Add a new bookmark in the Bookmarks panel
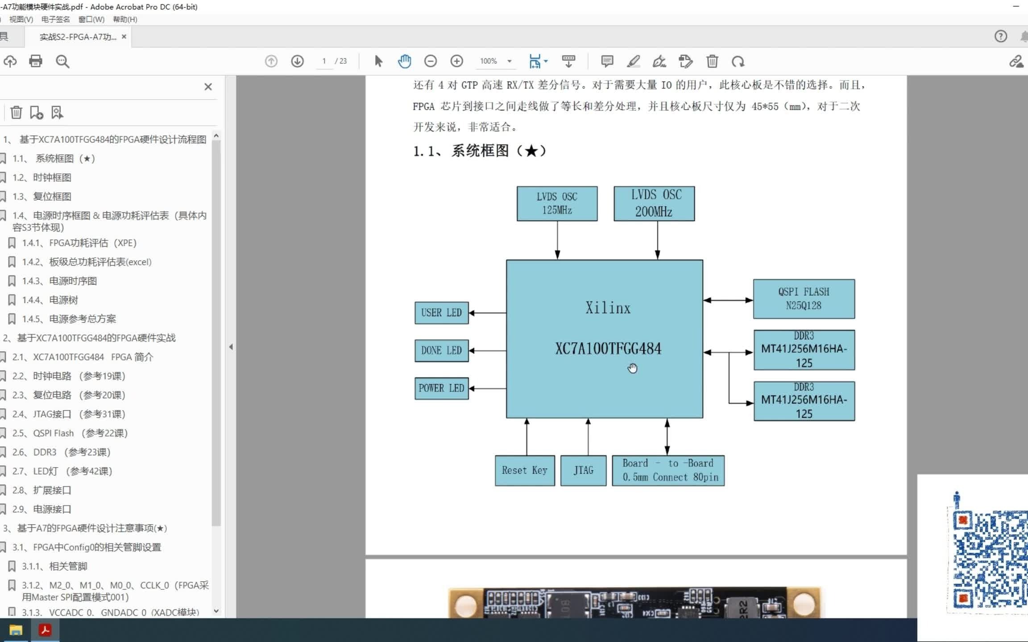 (36, 112)
